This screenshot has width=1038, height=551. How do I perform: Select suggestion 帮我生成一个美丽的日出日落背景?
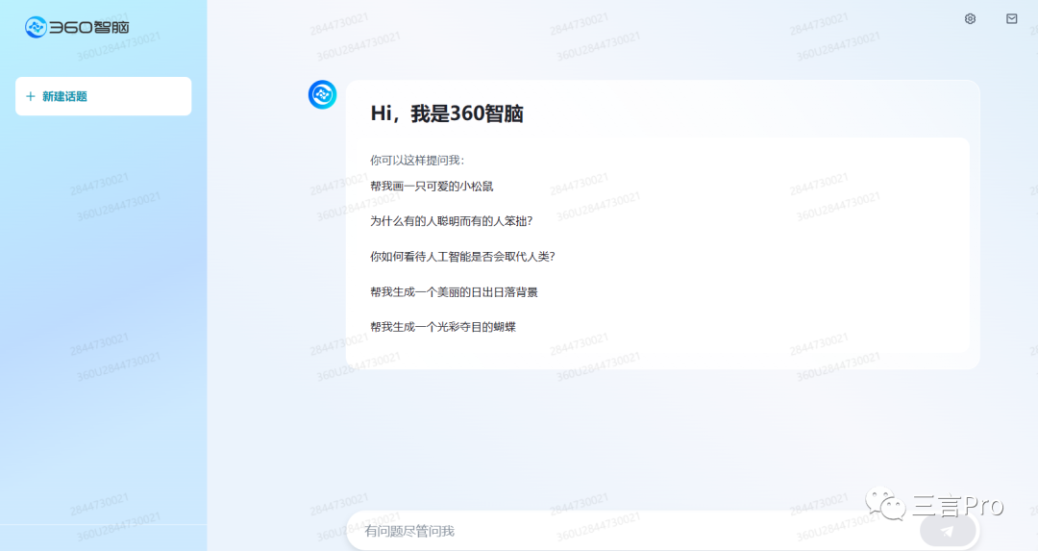pyautogui.click(x=454, y=292)
